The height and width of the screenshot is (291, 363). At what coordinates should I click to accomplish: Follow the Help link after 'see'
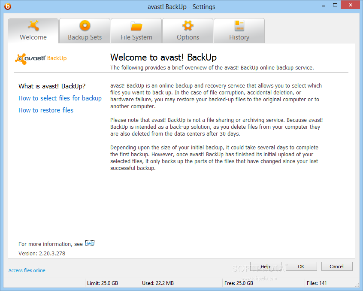[x=90, y=243]
